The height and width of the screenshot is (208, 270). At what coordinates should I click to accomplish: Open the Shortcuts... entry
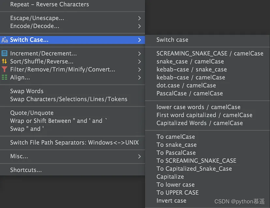(26, 170)
